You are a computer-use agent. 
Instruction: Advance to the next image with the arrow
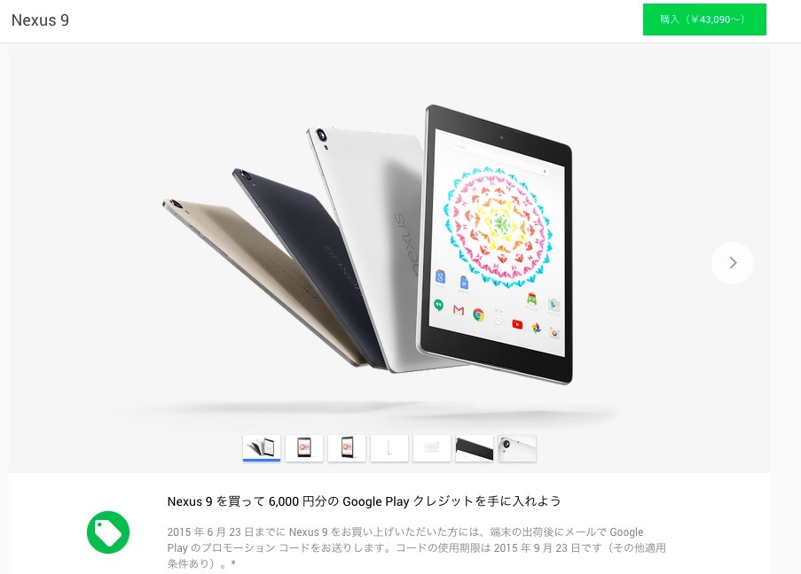(733, 263)
